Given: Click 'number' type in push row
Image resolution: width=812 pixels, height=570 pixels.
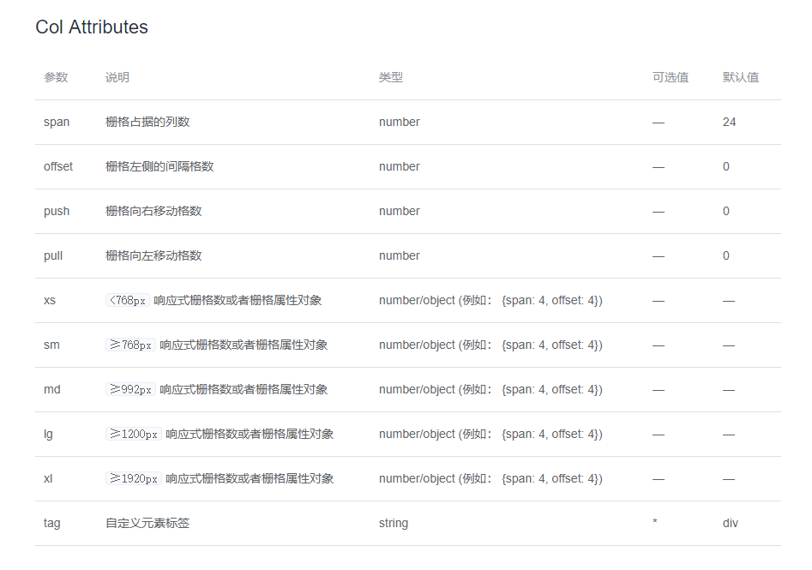Looking at the screenshot, I should (400, 211).
